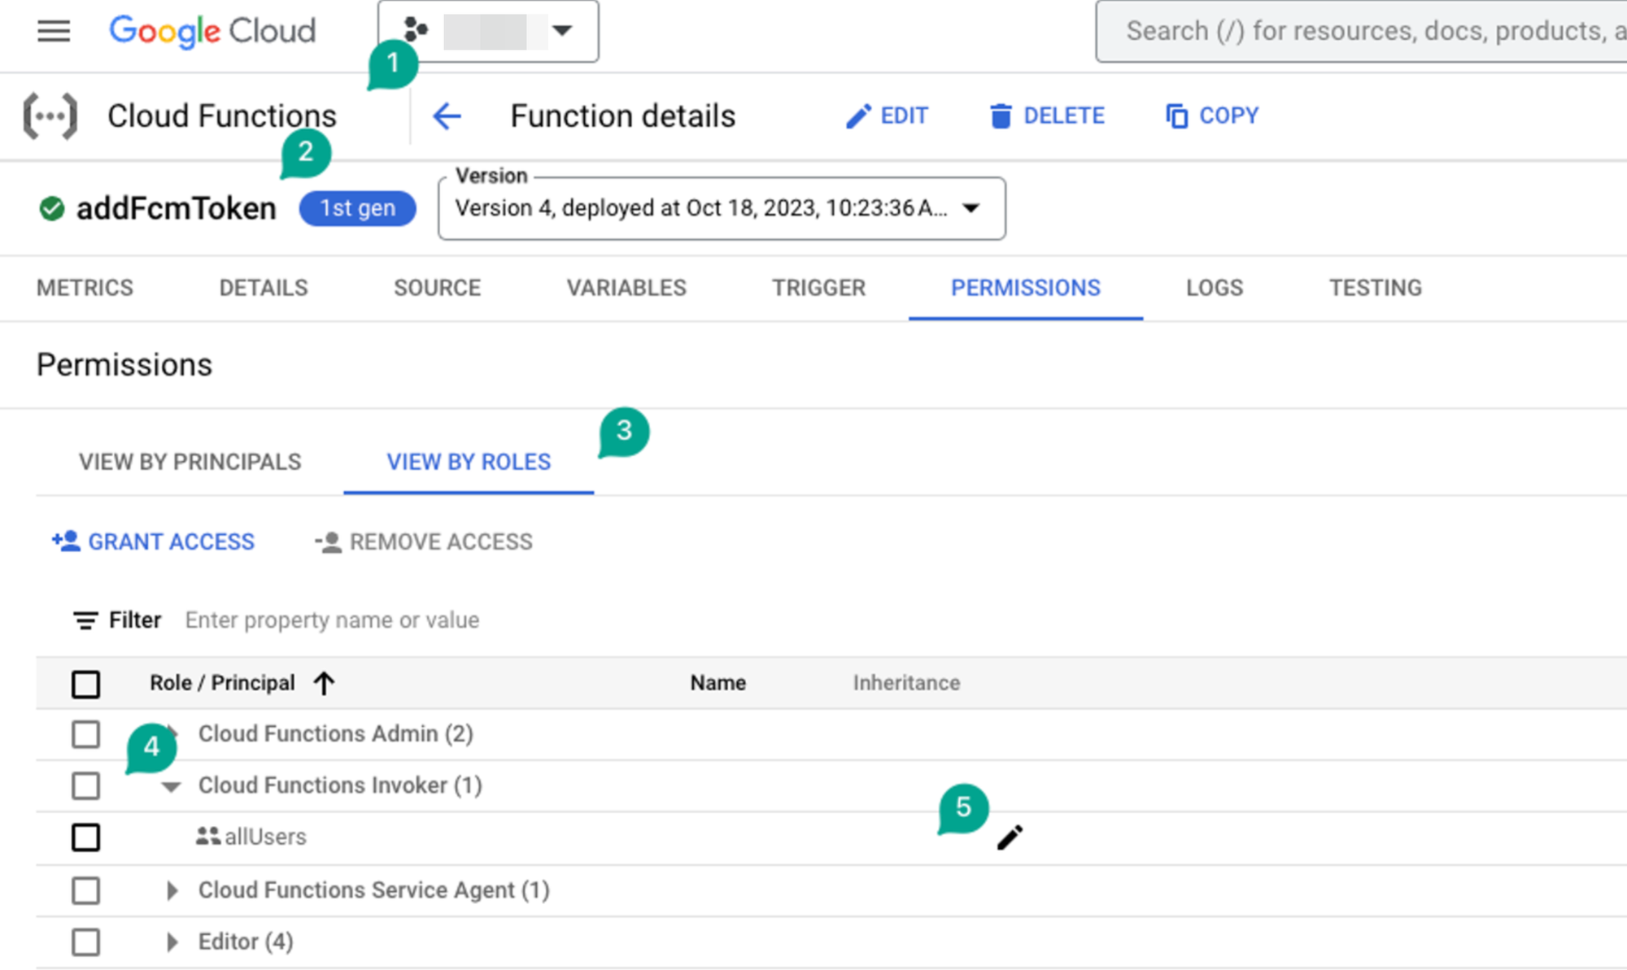The image size is (1627, 970).
Task: Click the Google Cloud logo
Action: [212, 31]
